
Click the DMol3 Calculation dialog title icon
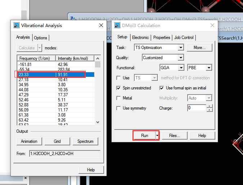click(x=117, y=26)
